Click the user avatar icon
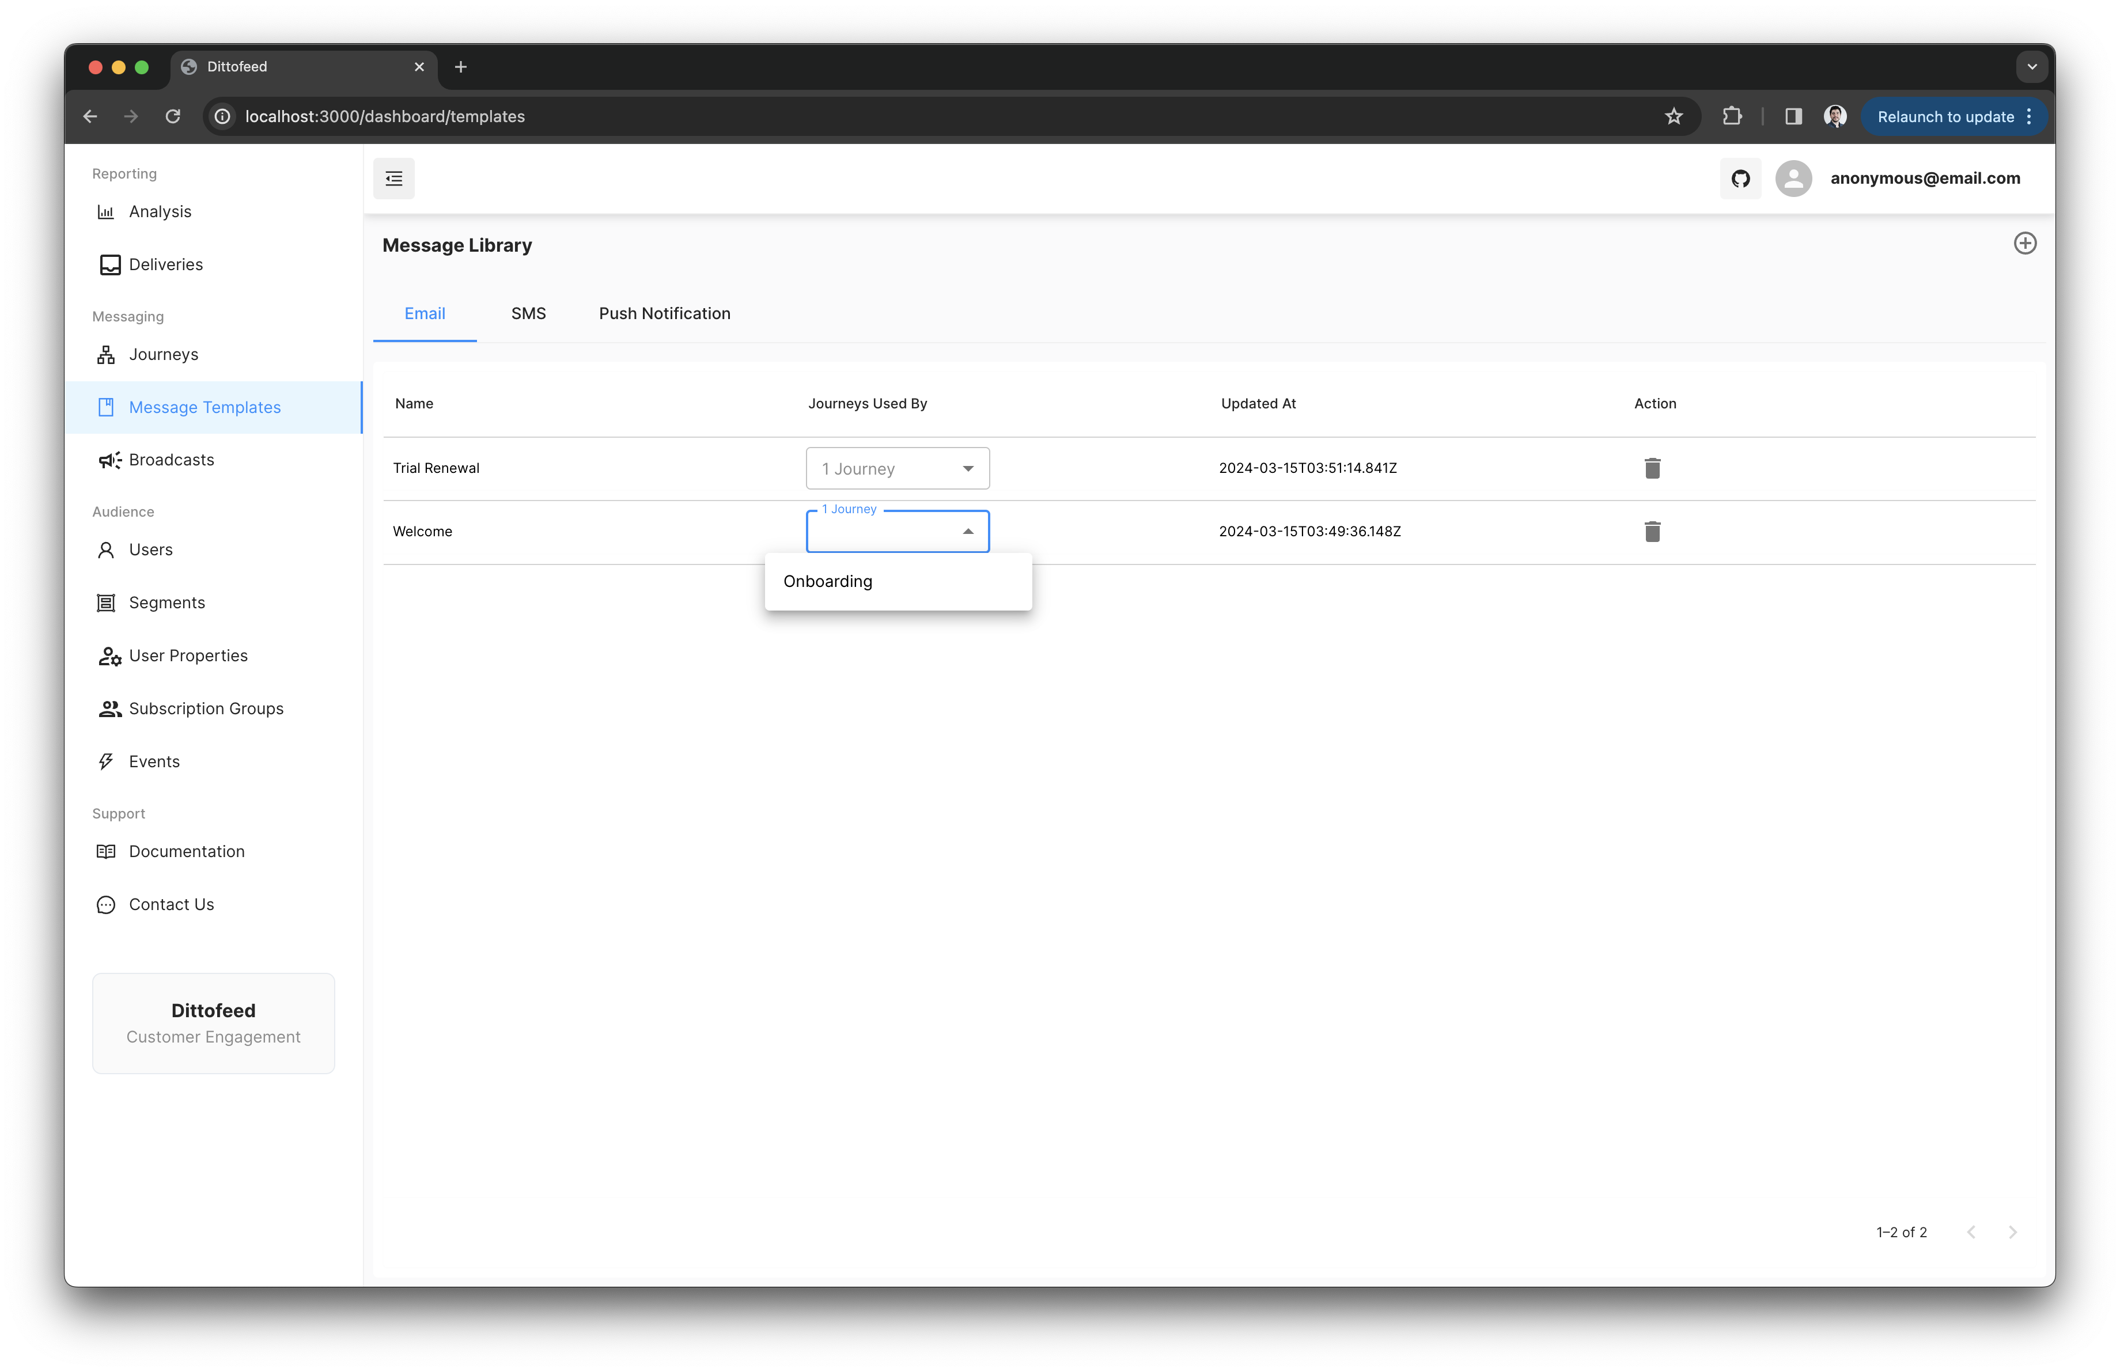Screen dimensions: 2120x1372 pos(1793,178)
